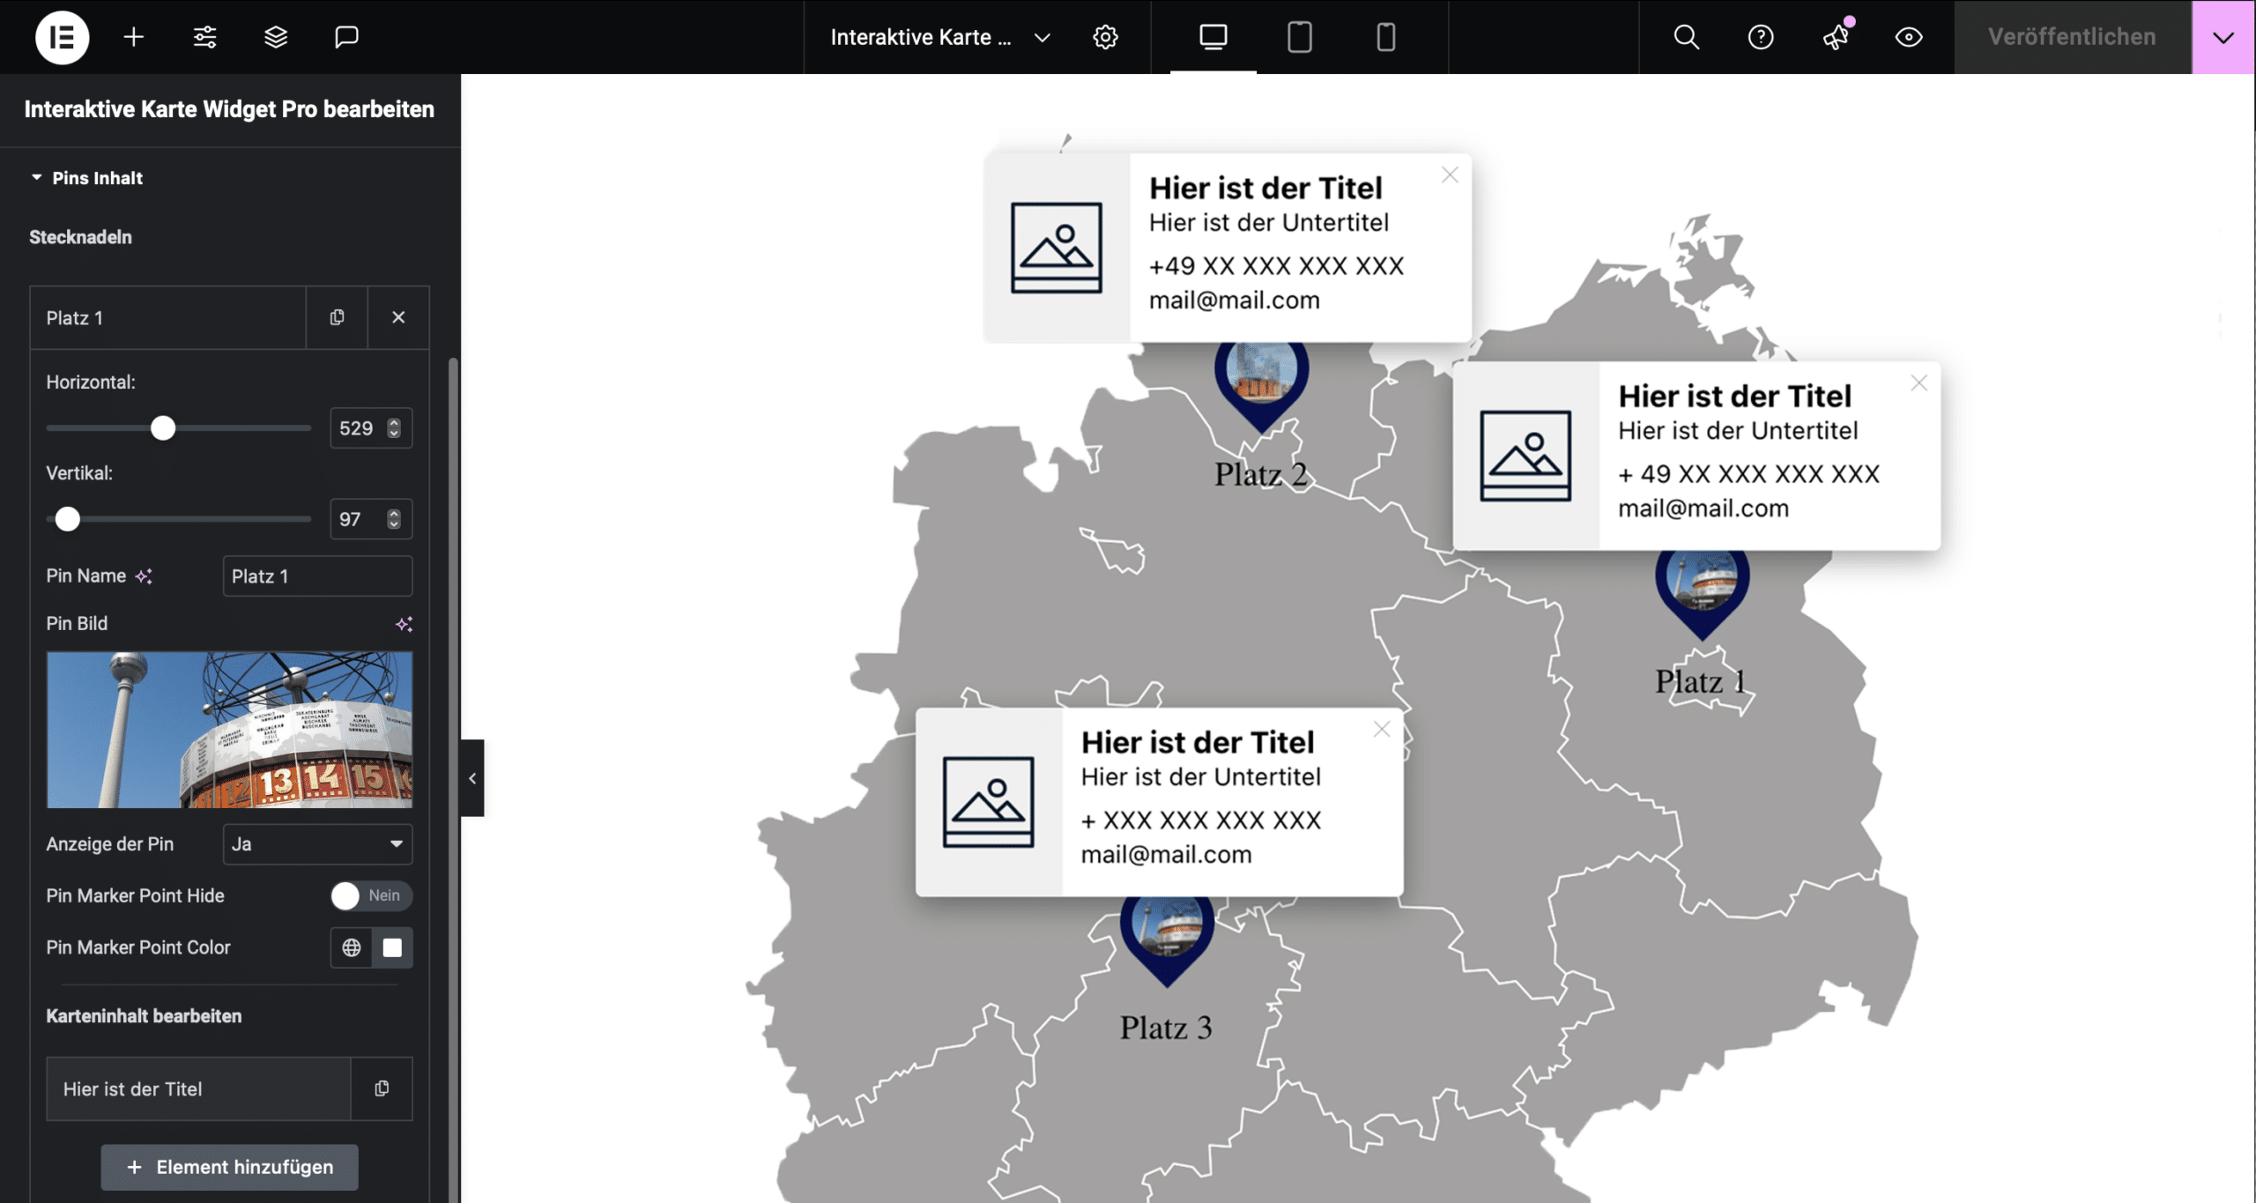This screenshot has height=1203, width=2256.
Task: Click the Platz 3 map pin
Action: click(1167, 941)
